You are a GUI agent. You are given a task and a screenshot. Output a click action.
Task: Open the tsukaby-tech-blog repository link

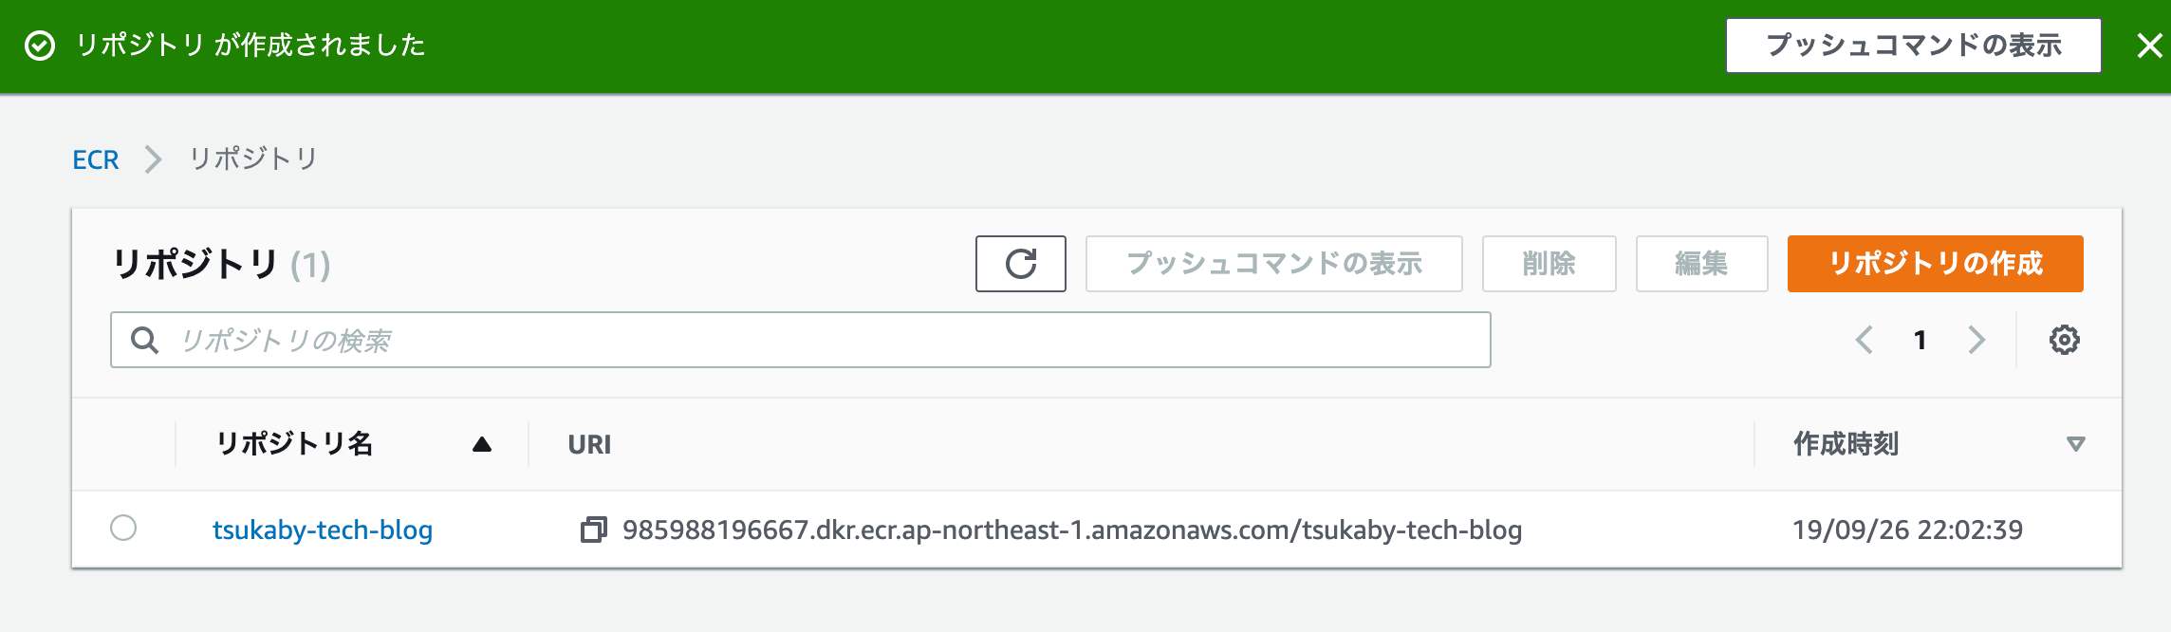coord(323,530)
